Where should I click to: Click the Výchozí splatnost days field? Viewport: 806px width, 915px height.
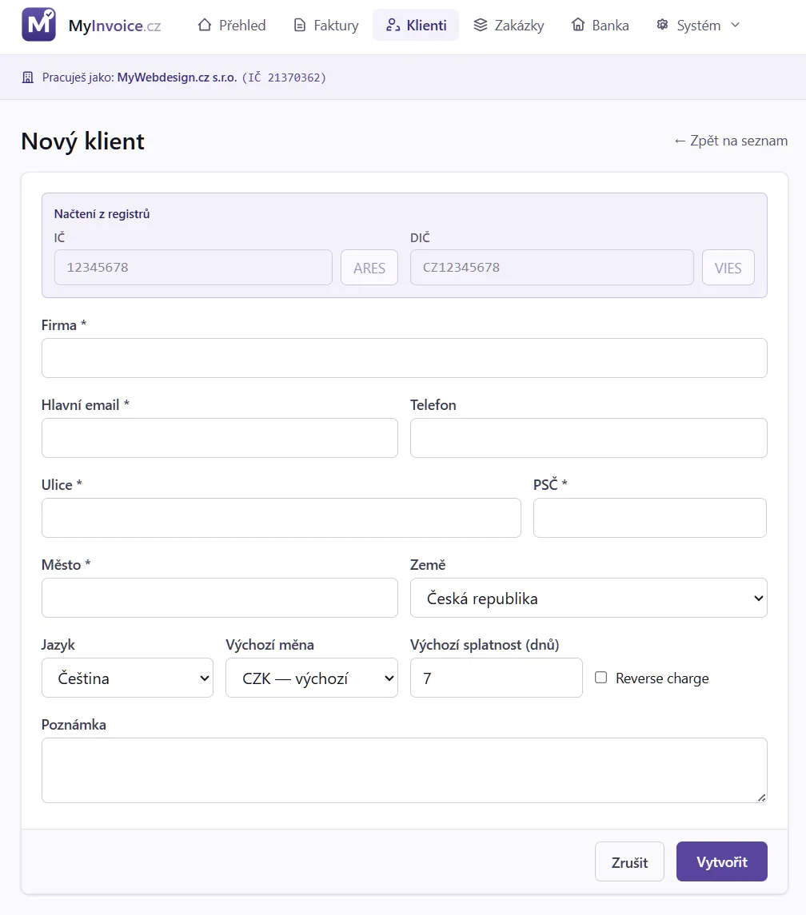coord(497,678)
